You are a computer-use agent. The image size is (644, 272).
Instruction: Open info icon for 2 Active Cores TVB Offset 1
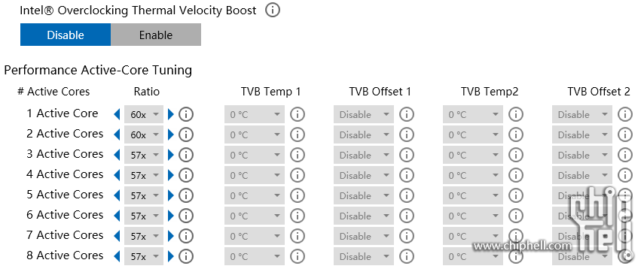pyautogui.click(x=407, y=134)
